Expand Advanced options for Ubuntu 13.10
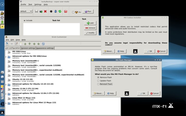This screenshot has height=116, width=186. [x=6, y=85]
